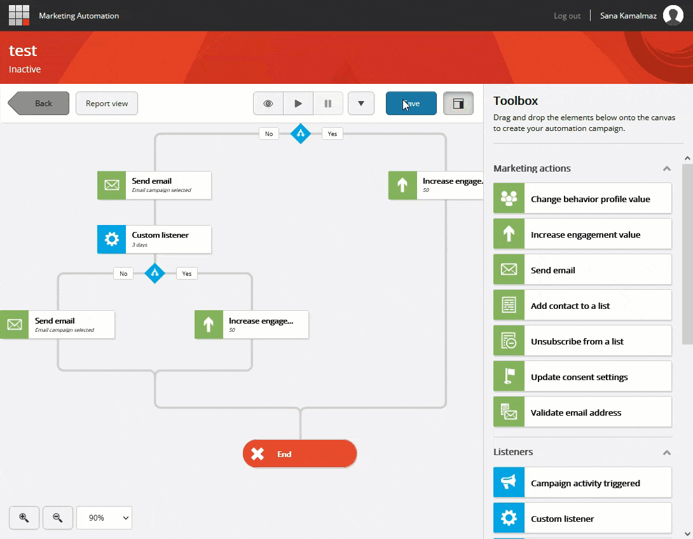
Task: Open the Sitecore launchpad grid icon
Action: 19,15
